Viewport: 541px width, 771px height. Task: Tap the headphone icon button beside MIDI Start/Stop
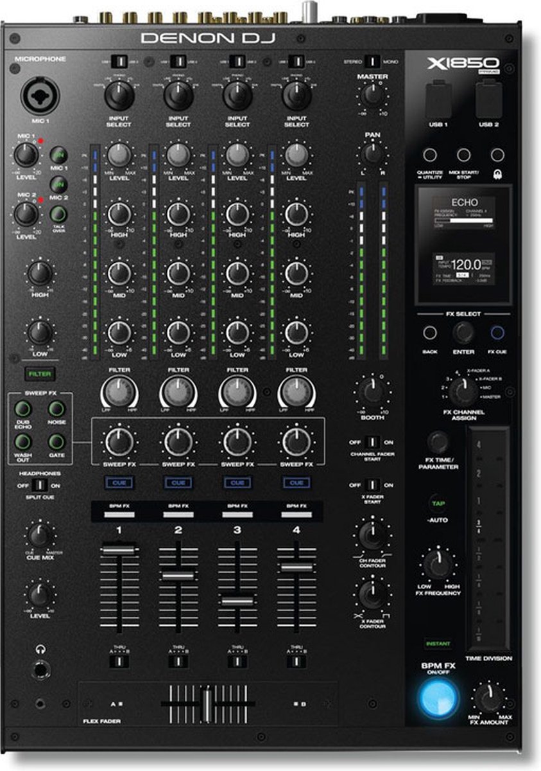[x=497, y=155]
